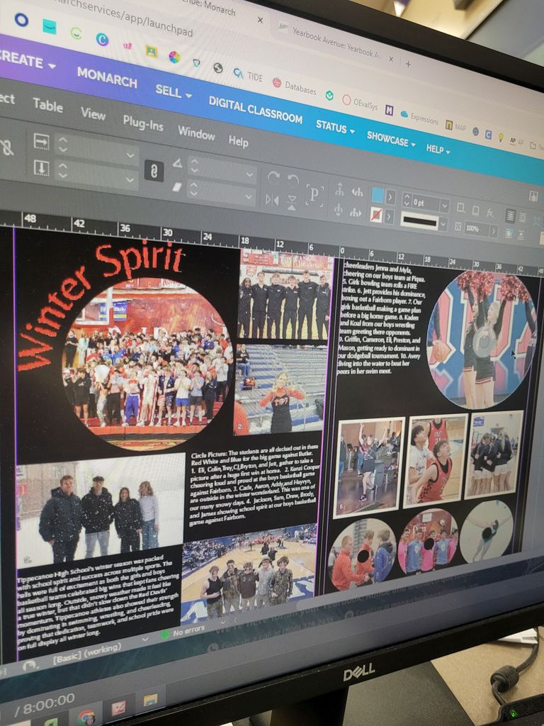This screenshot has height=726, width=544.
Task: Click the flip vertical icon
Action: click(x=292, y=202)
